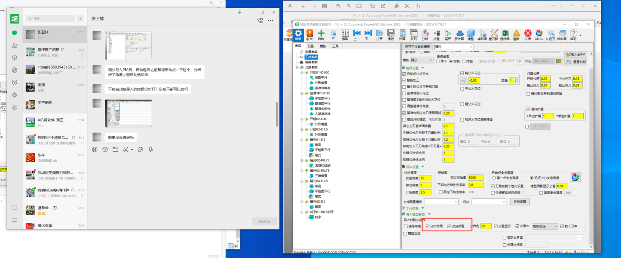Viewport: 621px width, 258px height.
Task: Expand the 工件信息 section
Action: coord(423,208)
